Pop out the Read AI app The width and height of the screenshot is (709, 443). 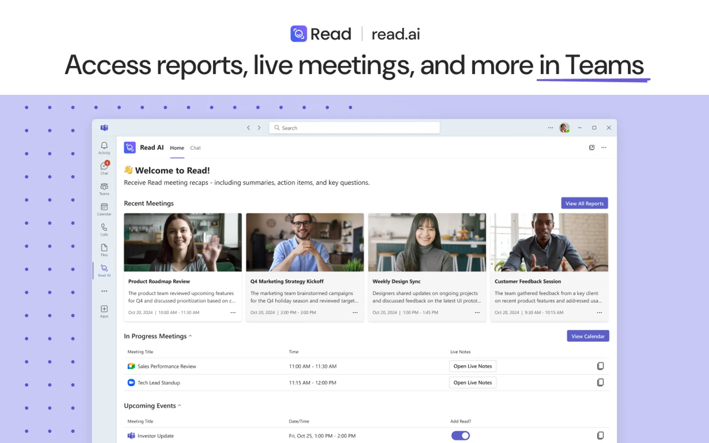pos(592,148)
